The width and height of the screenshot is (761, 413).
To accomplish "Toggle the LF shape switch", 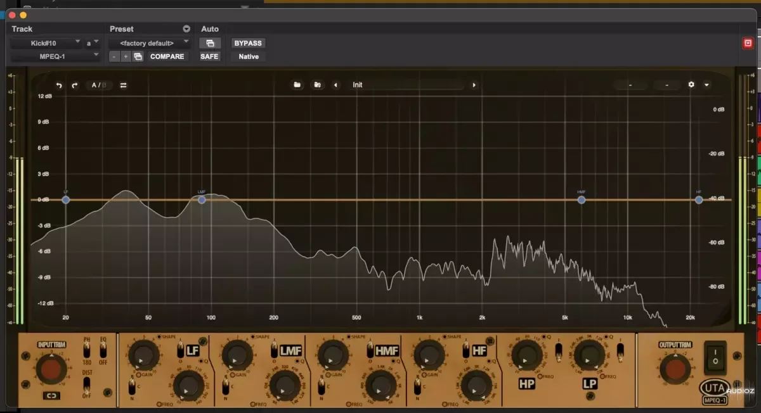I will point(179,350).
